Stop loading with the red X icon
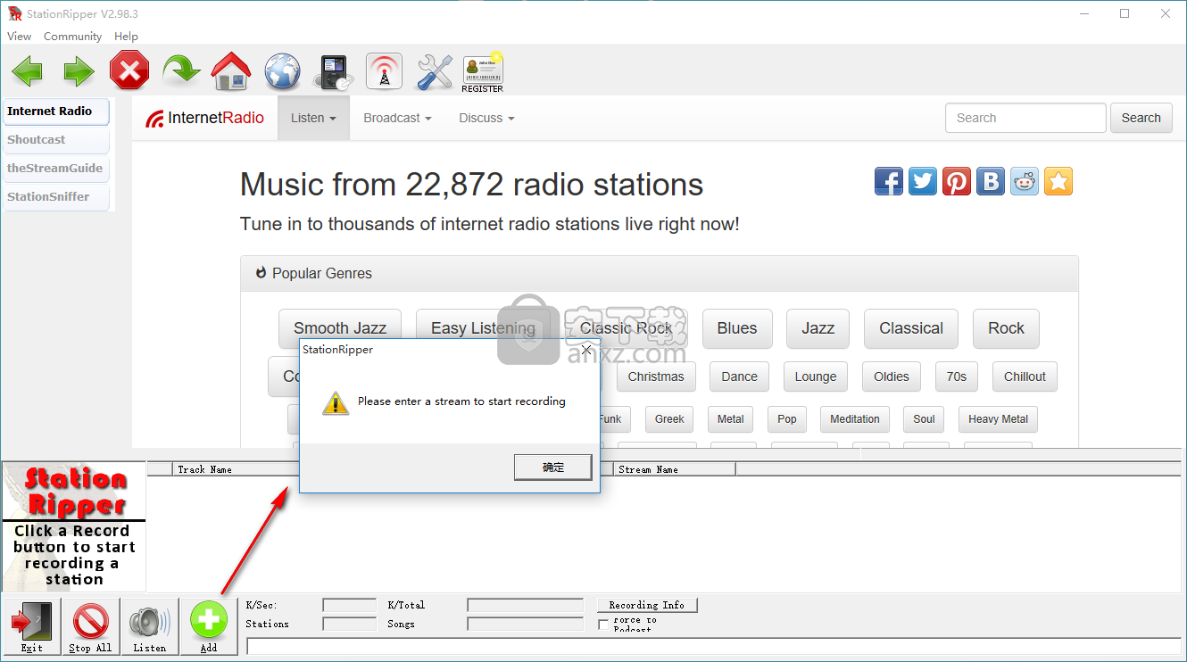 [129, 70]
